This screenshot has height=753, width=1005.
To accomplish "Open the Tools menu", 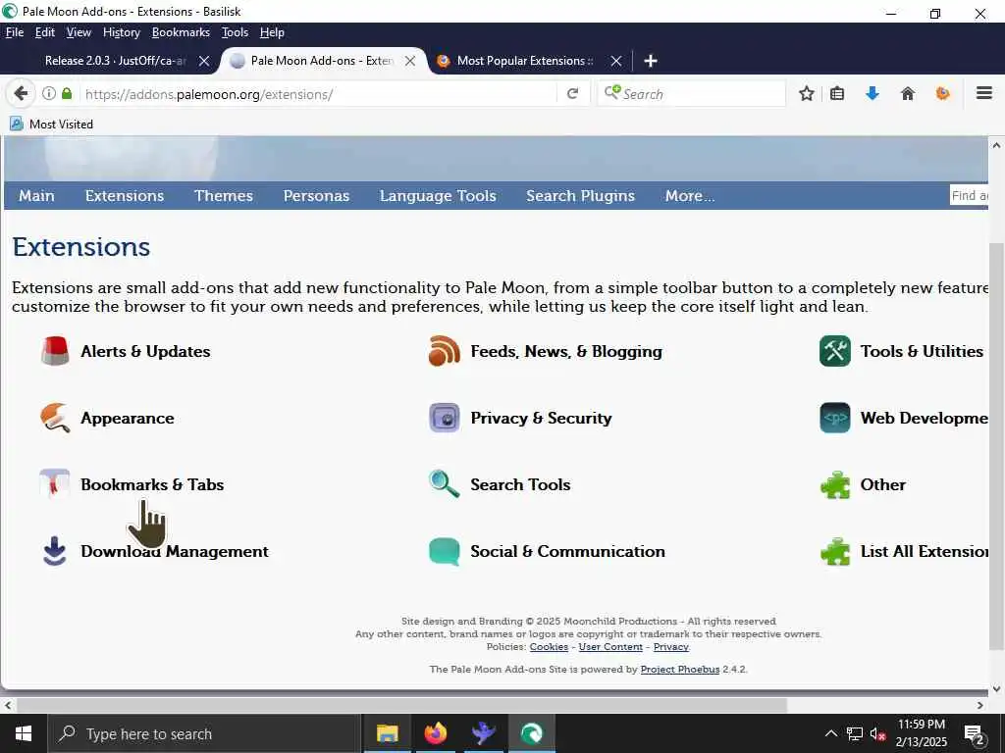I will tap(235, 32).
